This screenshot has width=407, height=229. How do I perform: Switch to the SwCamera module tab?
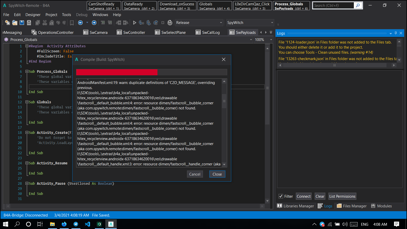tap(98, 32)
